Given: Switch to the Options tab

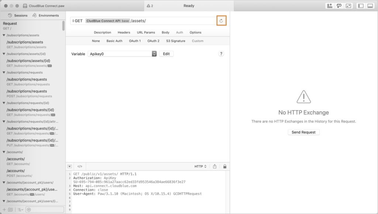Looking at the screenshot, I should [x=195, y=32].
